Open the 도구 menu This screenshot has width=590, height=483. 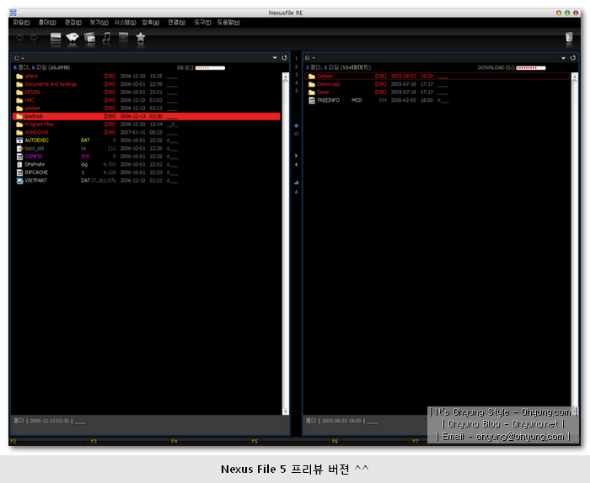[x=202, y=23]
